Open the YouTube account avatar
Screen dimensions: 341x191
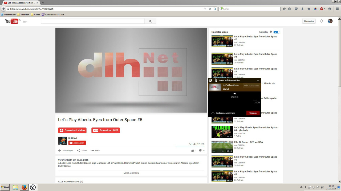[330, 21]
